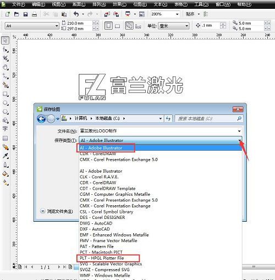The image size is (275, 280).
Task: Expand the browse folders section
Action: pyautogui.click(x=57, y=211)
